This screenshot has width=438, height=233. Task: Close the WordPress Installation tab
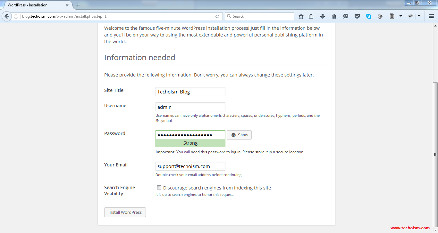(x=67, y=5)
